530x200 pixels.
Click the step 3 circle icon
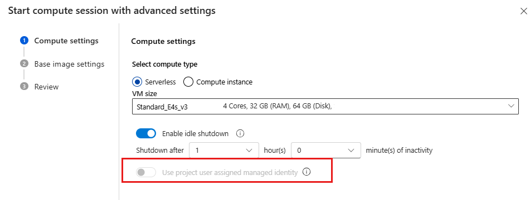pyautogui.click(x=24, y=87)
